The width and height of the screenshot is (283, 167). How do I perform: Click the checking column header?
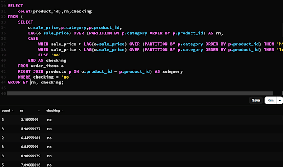(x=53, y=111)
